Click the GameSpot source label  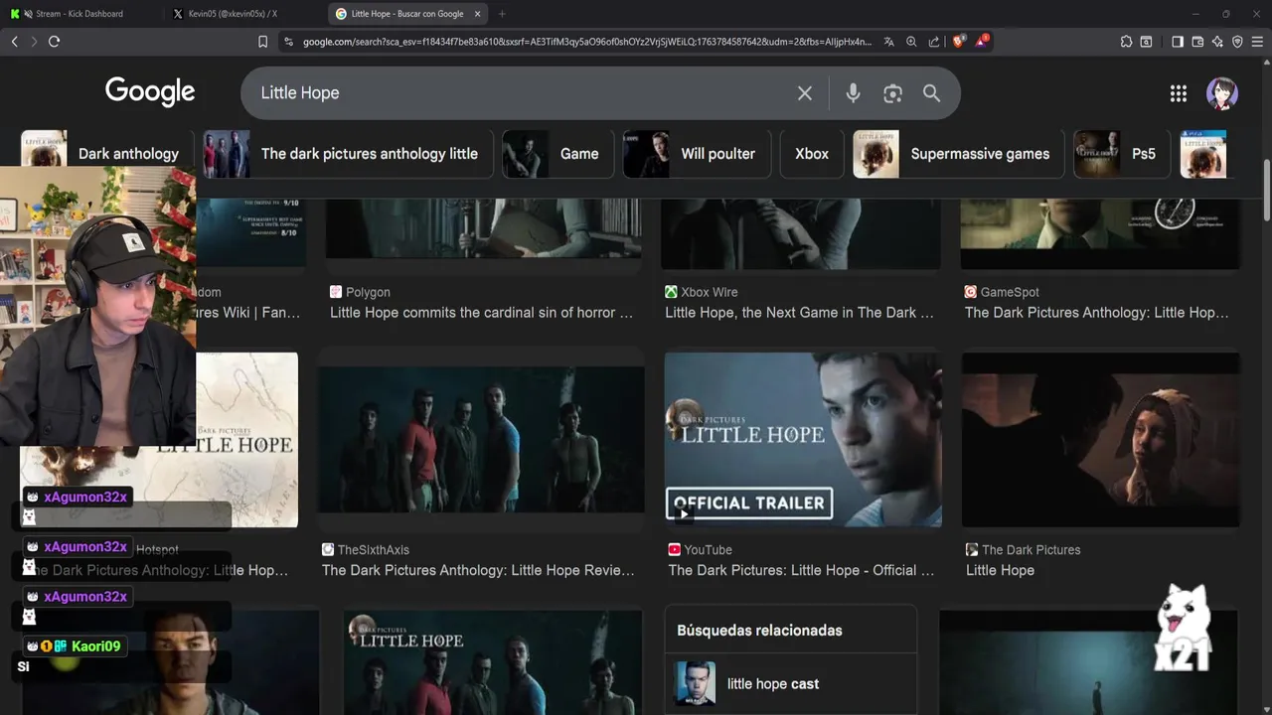[x=1010, y=293]
